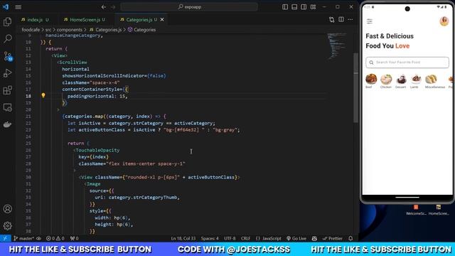This screenshot has width=455, height=256.
Task: Open Source Control view with badge
Action: click(8, 56)
